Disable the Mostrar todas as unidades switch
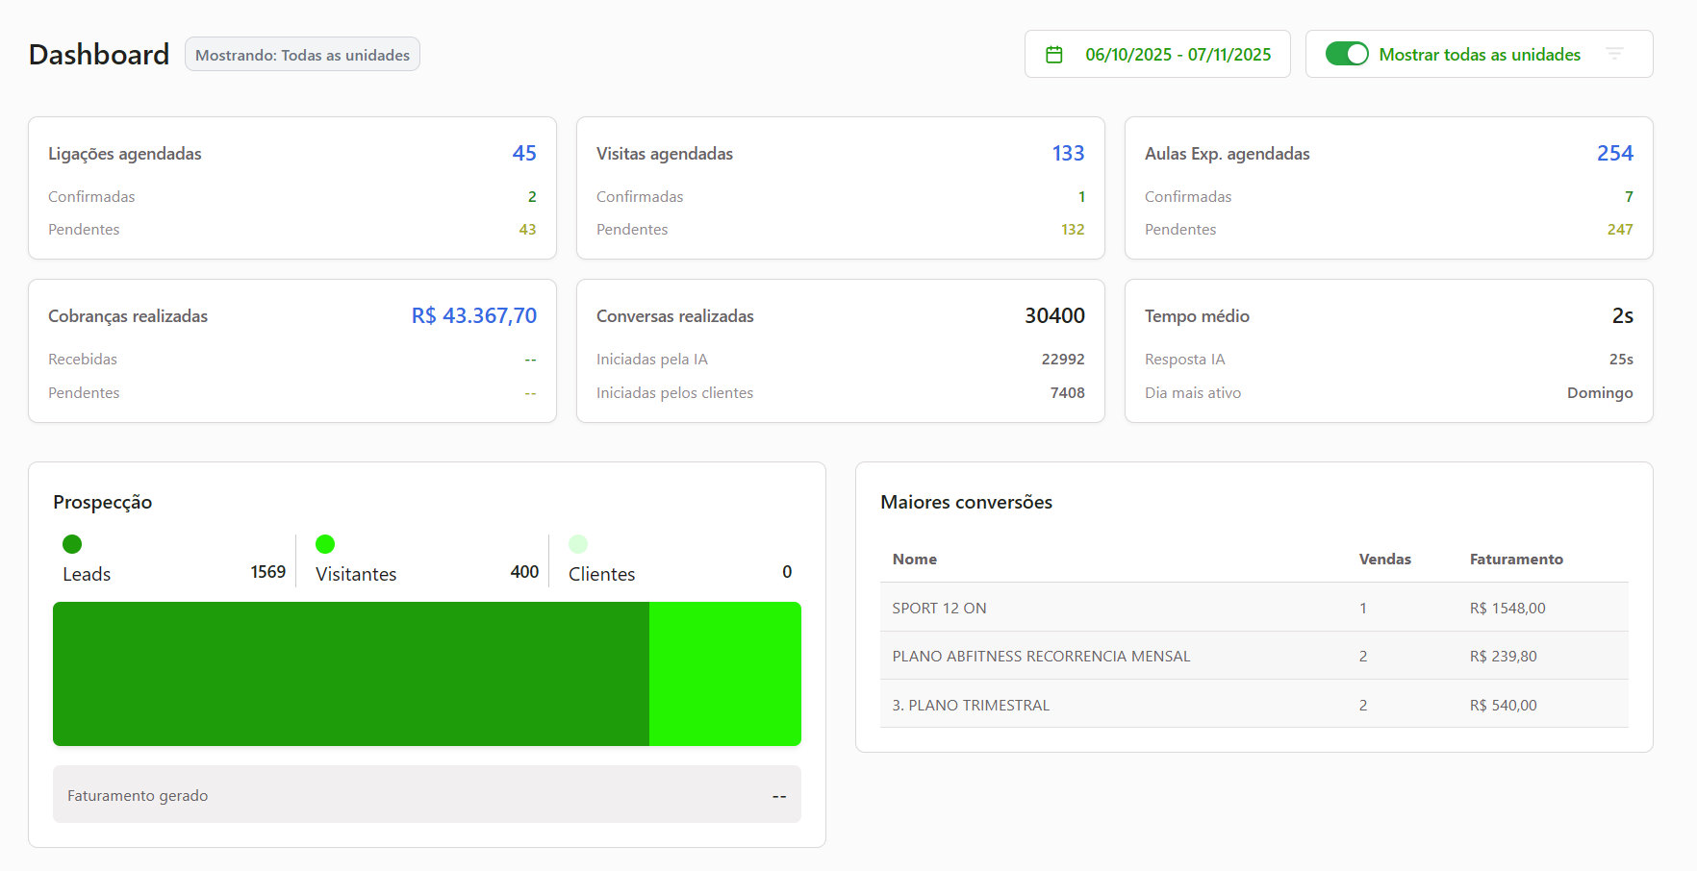 click(x=1346, y=54)
